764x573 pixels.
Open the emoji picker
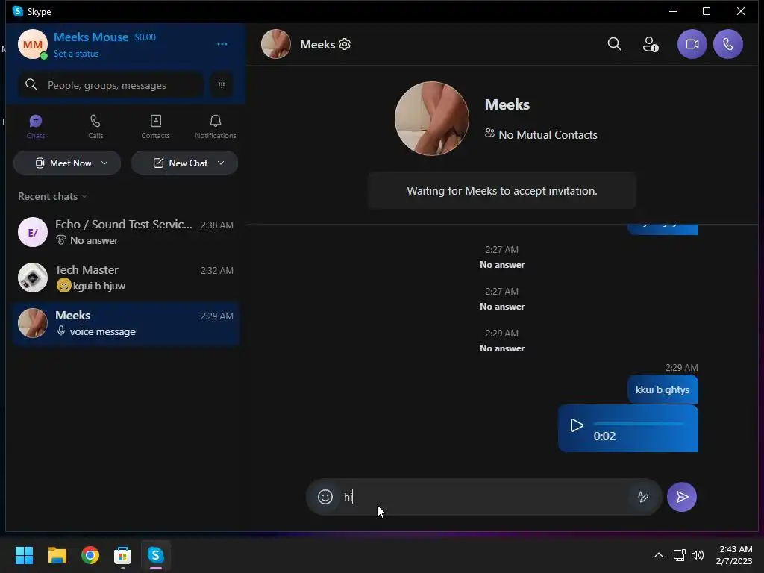[325, 496]
